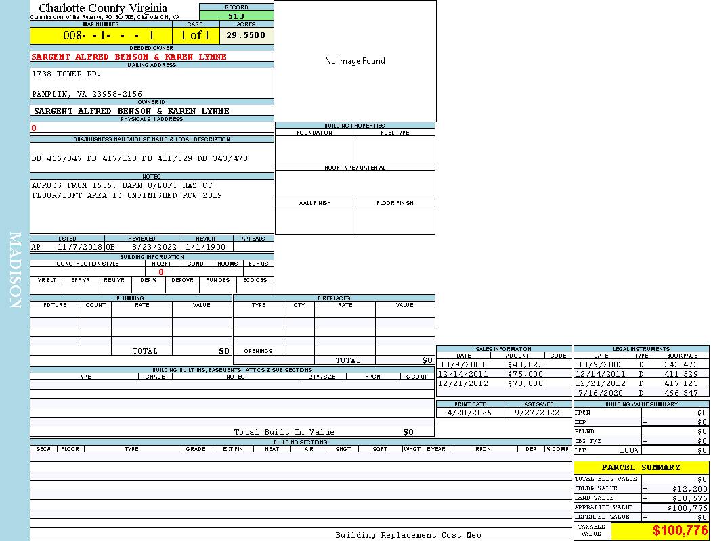Select the 1738 Tower Rd. mailing address line
Screen dimensions: 711x541
[66, 74]
